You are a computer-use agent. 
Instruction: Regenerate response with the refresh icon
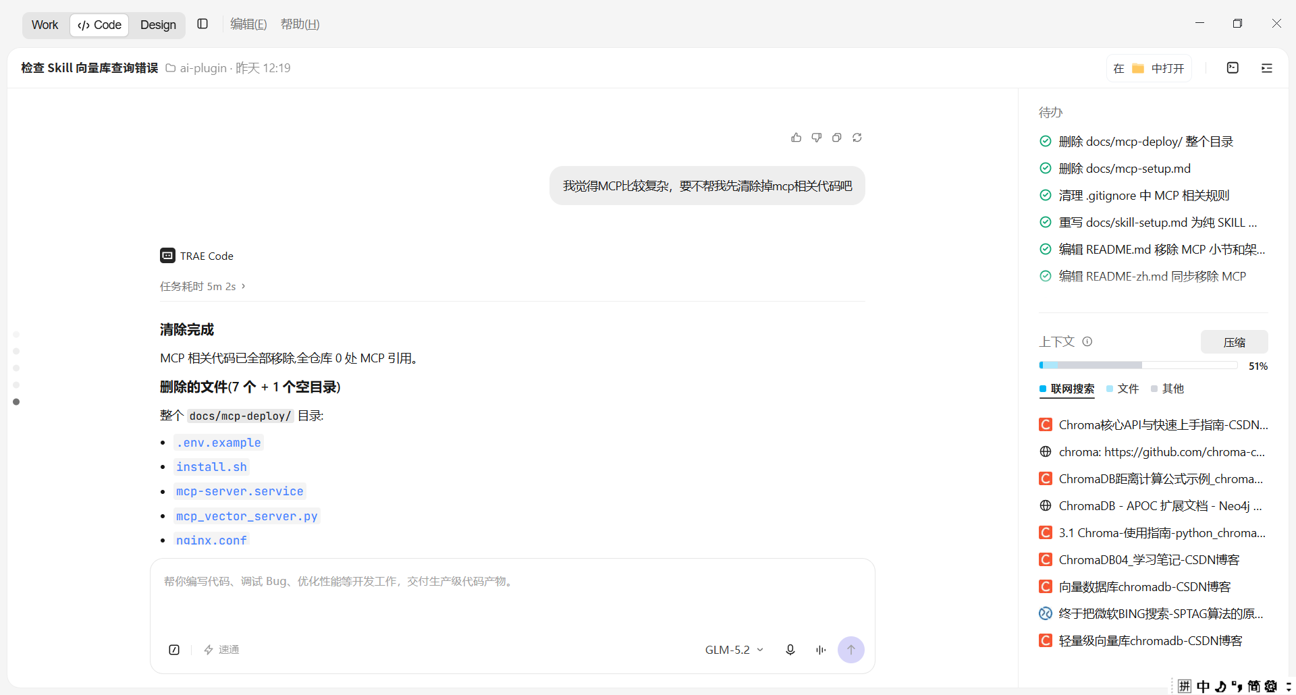857,138
